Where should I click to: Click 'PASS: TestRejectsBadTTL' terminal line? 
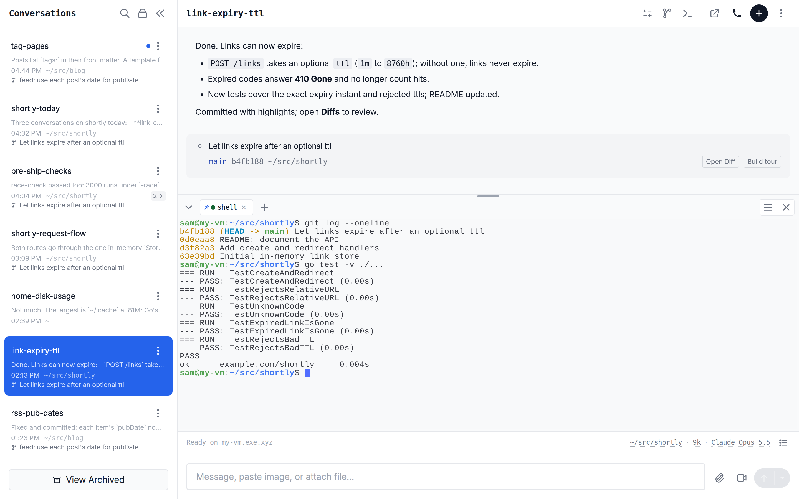(x=267, y=348)
